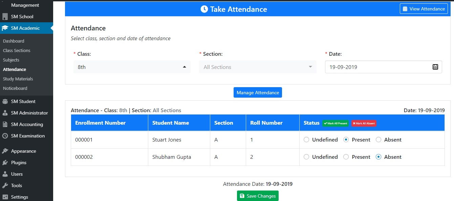The width and height of the screenshot is (454, 201).
Task: Open the date picker calendar icon
Action: coord(435,67)
